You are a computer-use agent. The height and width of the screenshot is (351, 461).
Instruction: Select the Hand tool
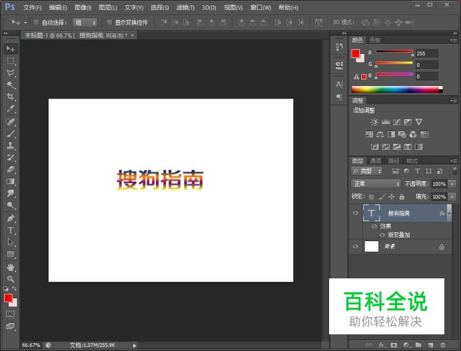coord(11,267)
